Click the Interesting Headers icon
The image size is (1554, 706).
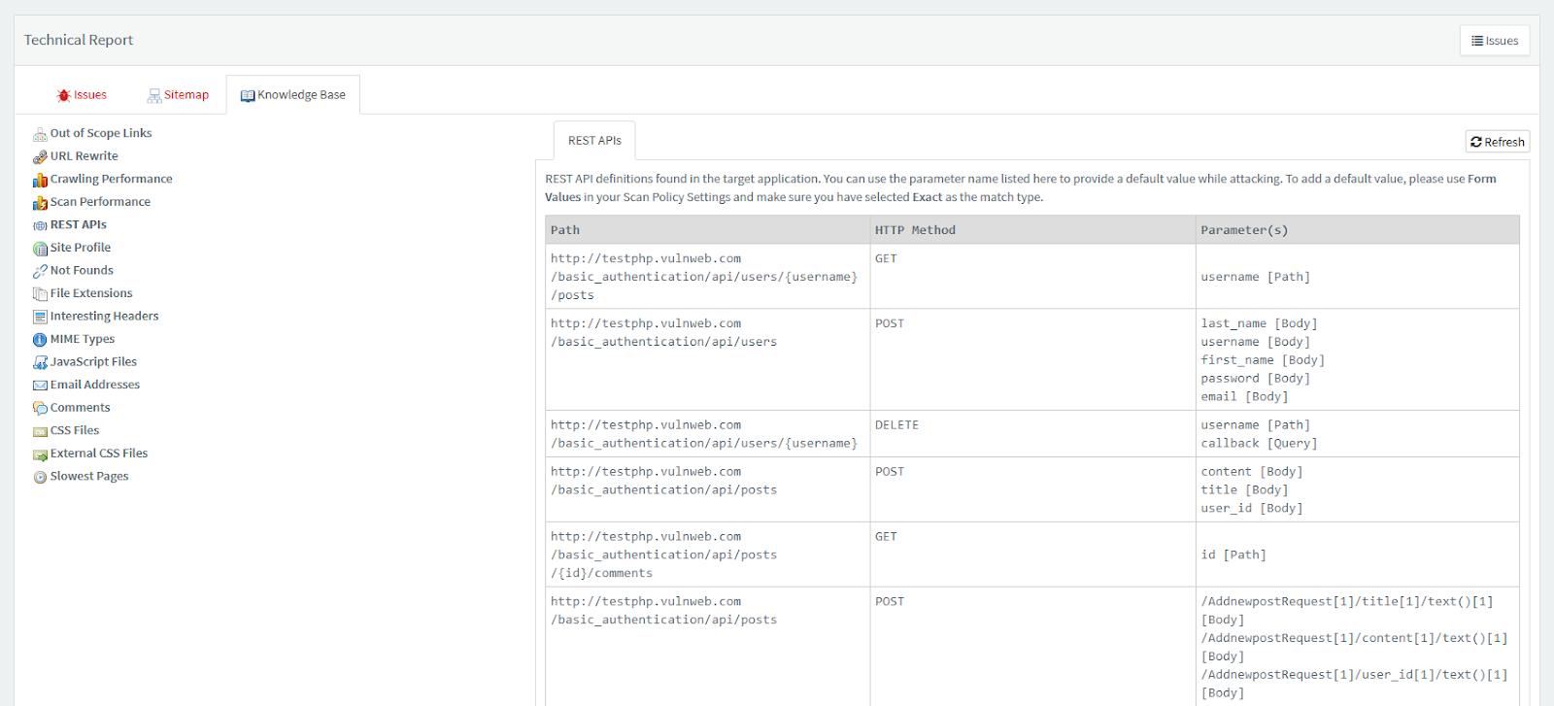[40, 317]
